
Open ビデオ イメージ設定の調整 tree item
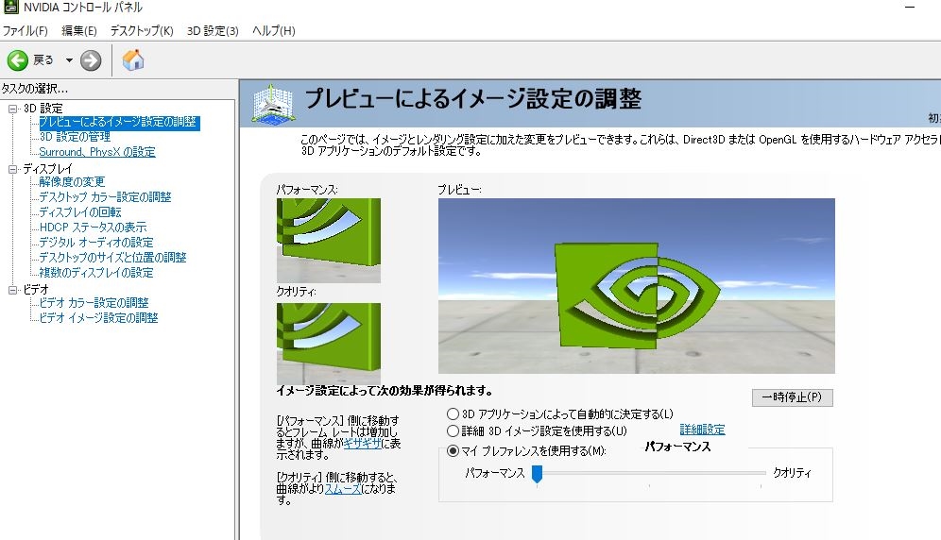98,318
